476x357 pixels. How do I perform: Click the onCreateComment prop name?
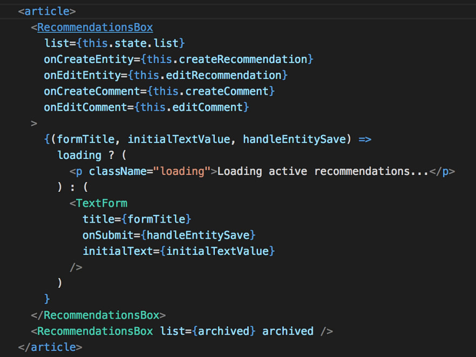pos(91,91)
